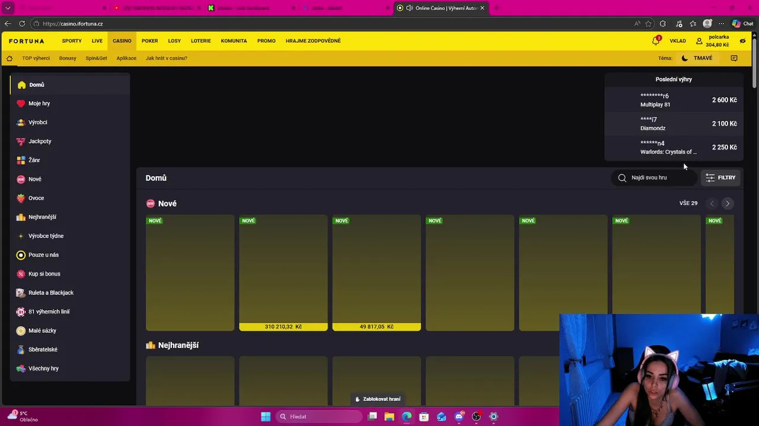Click the Multiplay 81 recent win
Image resolution: width=759 pixels, height=426 pixels.
pyautogui.click(x=674, y=100)
